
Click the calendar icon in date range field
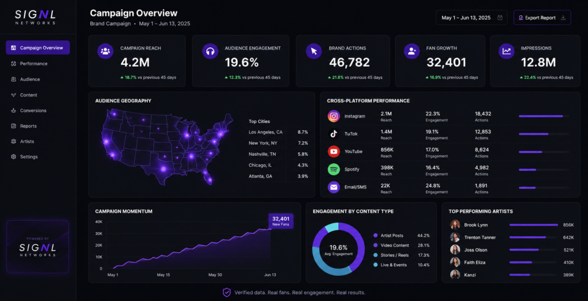(x=500, y=18)
